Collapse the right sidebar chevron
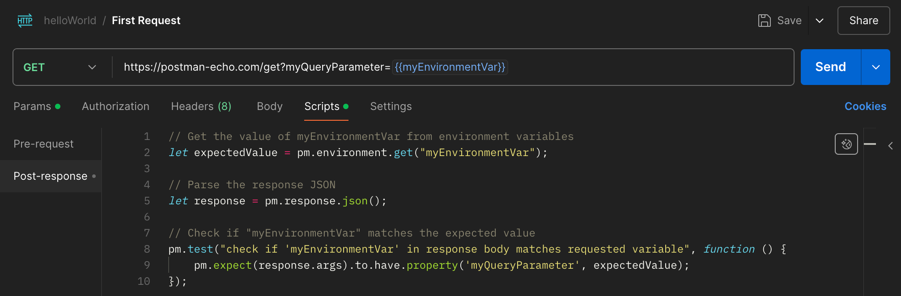Image resolution: width=901 pixels, height=296 pixels. coord(890,146)
